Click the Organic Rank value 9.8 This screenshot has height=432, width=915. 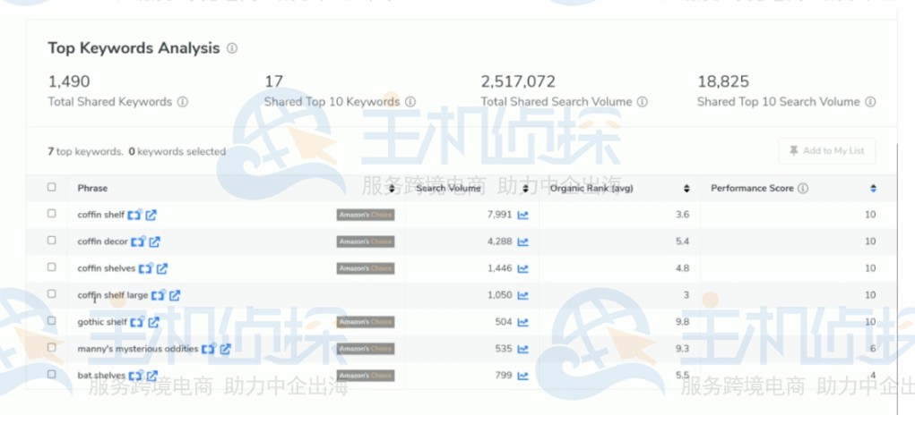pyautogui.click(x=682, y=322)
